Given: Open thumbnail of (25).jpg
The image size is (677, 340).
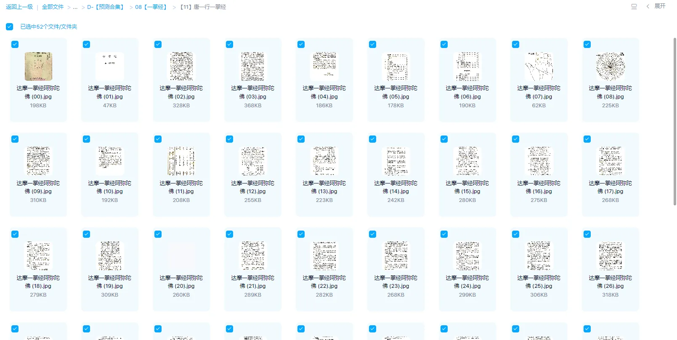Looking at the screenshot, I should click(x=539, y=255).
